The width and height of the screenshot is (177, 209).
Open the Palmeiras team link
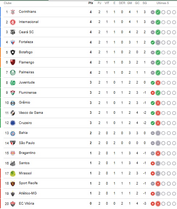[x=26, y=72]
